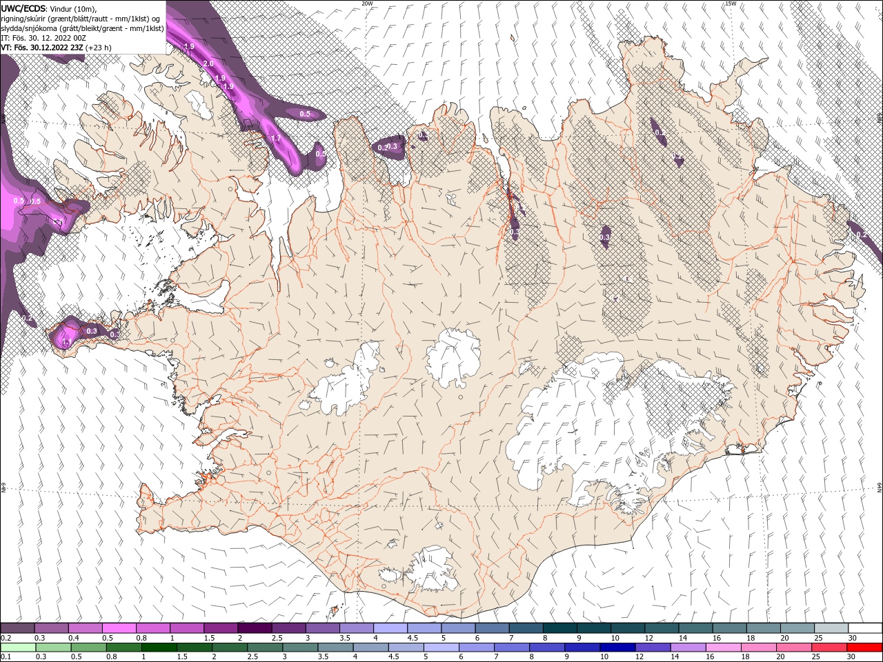Image resolution: width=883 pixels, height=662 pixels.
Task: Select the dark teal 8 snow-legend swatch
Action: click(x=559, y=628)
